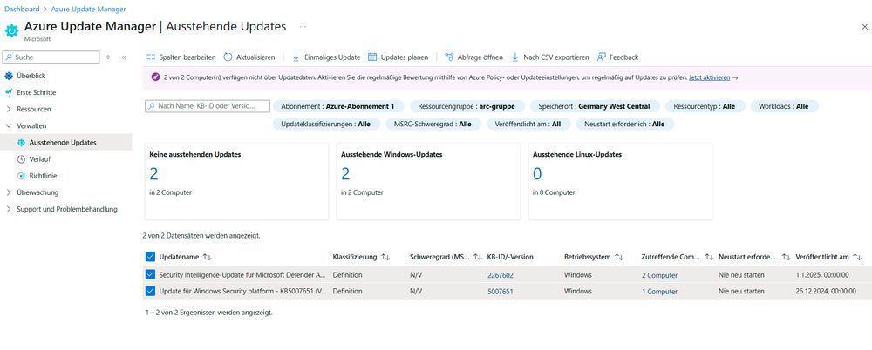This screenshot has height=350, width=872.
Task: Open the Workloads filter pill
Action: pyautogui.click(x=784, y=106)
